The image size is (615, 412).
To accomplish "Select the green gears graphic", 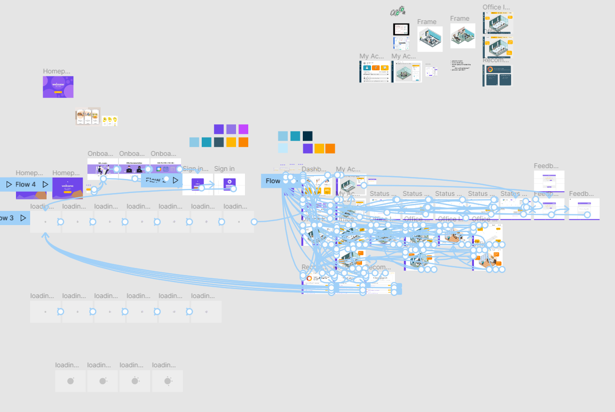I will (398, 11).
